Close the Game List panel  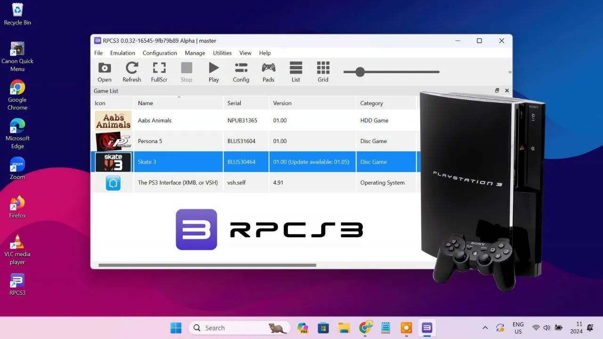(x=507, y=90)
